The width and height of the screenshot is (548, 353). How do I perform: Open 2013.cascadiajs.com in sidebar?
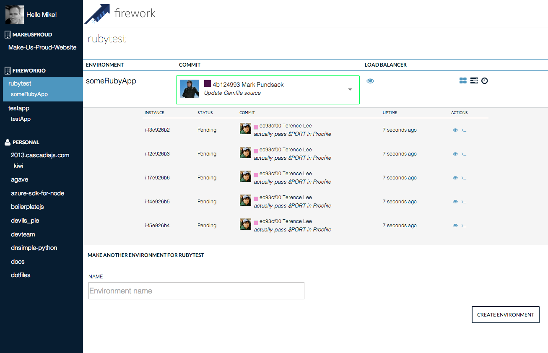(40, 155)
